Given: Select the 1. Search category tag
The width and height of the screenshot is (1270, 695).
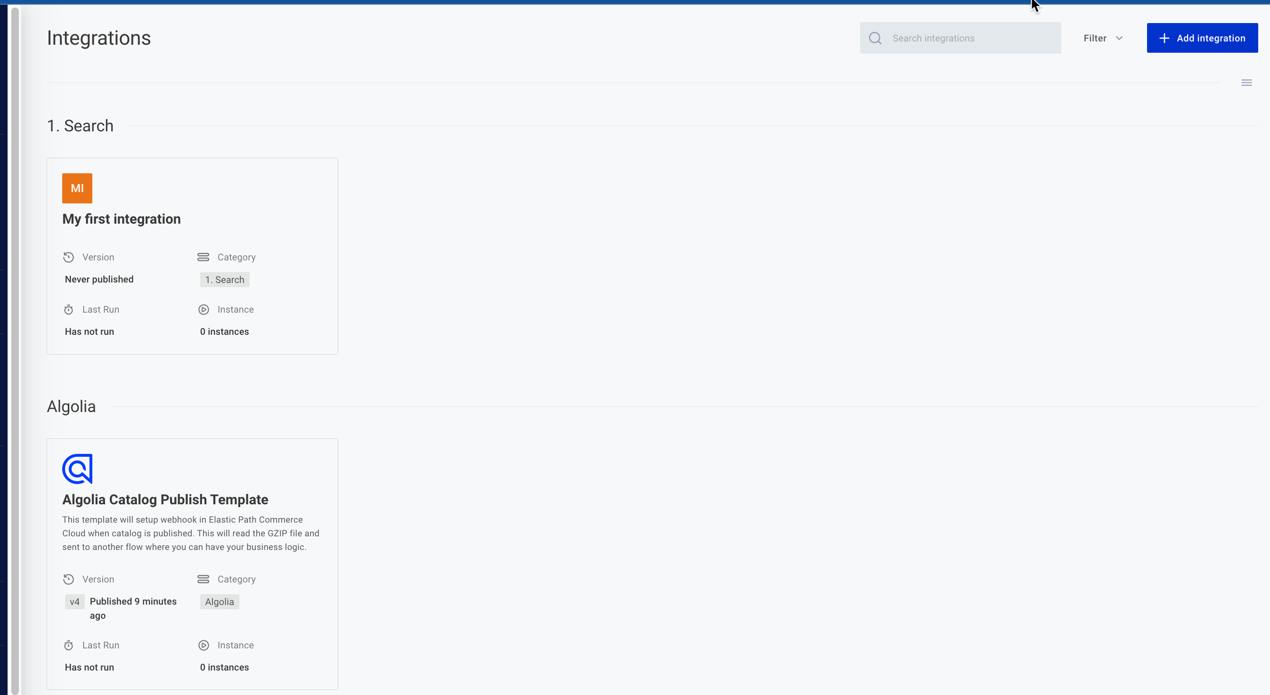Looking at the screenshot, I should click(224, 279).
